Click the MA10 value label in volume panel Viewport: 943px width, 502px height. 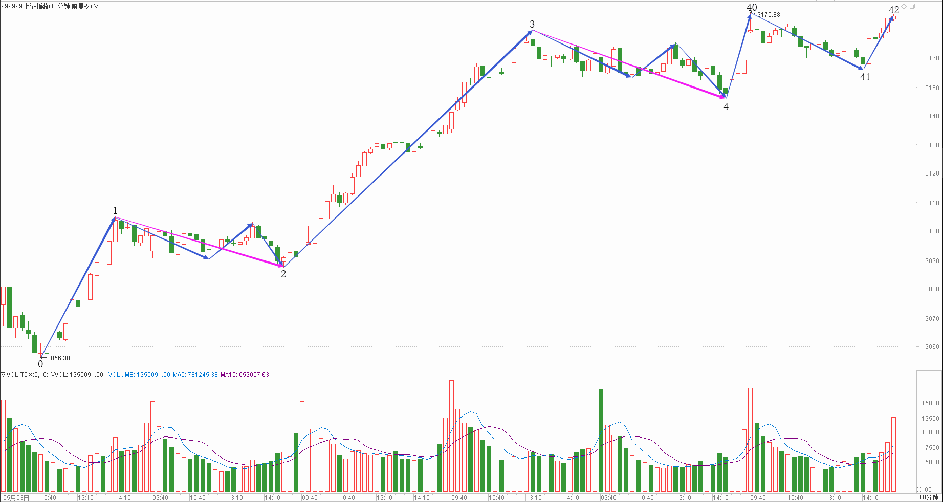point(245,375)
